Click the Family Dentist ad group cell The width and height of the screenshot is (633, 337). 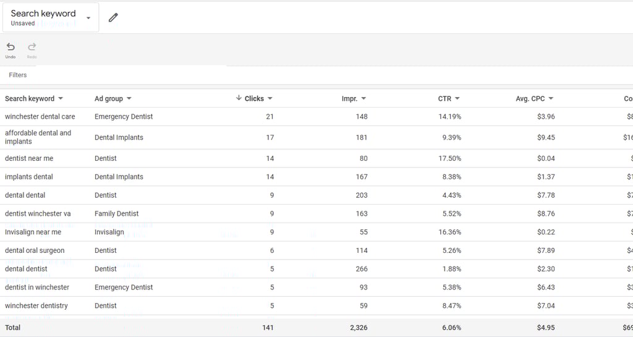pos(116,213)
